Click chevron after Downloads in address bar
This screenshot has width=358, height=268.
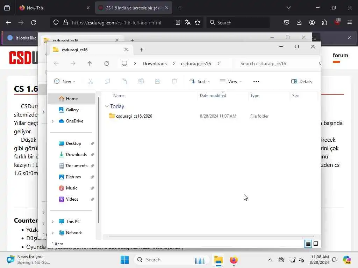[174, 64]
